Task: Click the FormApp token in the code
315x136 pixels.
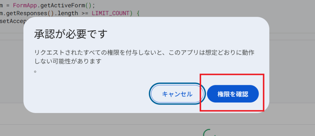Action: point(25,6)
